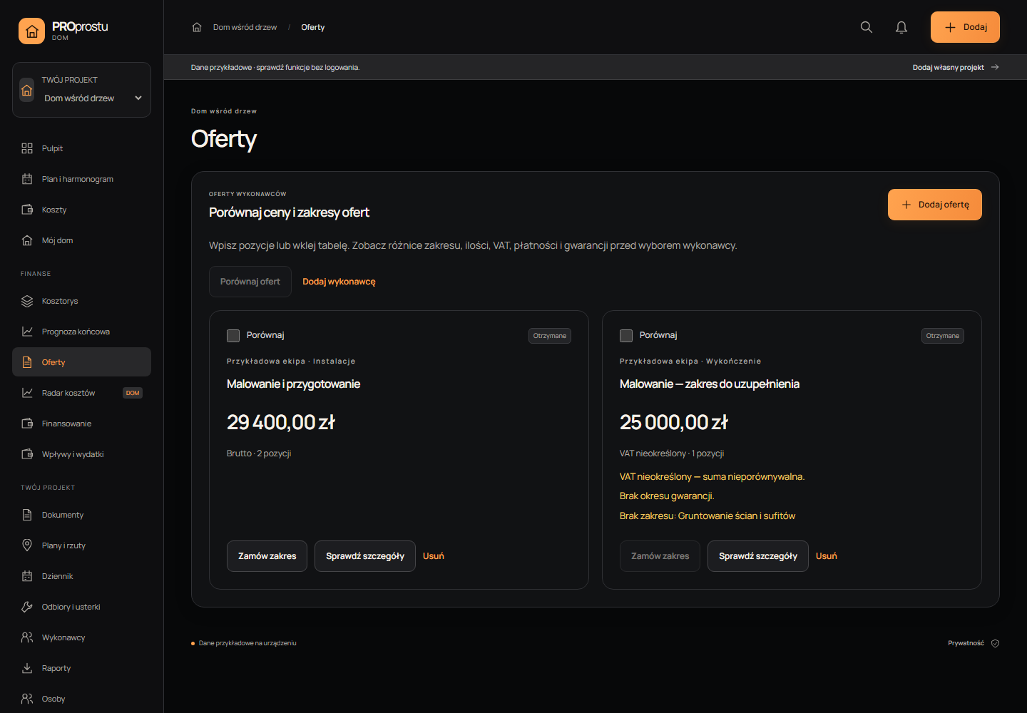Tick Porównaj for Malowanie — zakres do uzupełnienia
Viewport: 1027px width, 713px height.
(626, 336)
